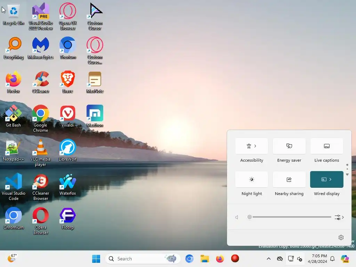Open the Windows Start menu
356x267 pixels.
96,259
